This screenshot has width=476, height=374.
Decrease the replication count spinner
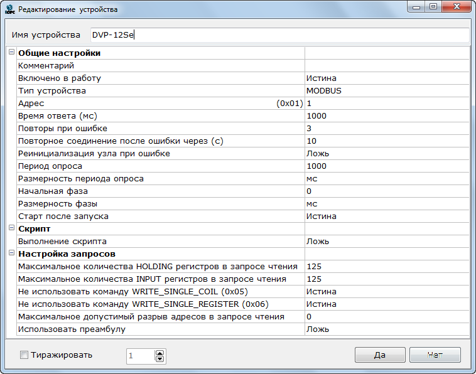[160, 359]
